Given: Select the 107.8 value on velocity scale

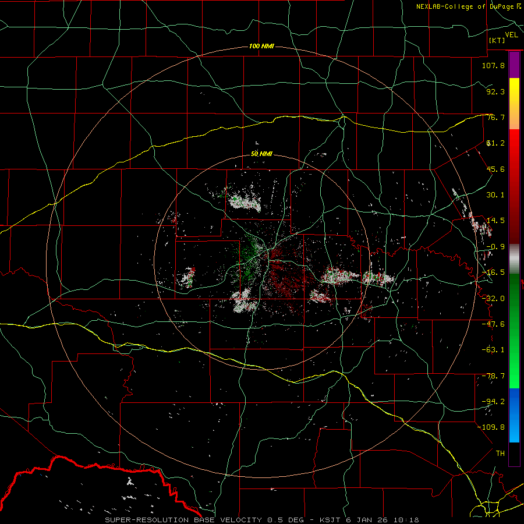Looking at the screenshot, I should tap(493, 65).
